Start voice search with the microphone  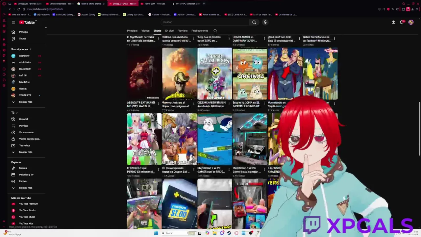265,22
